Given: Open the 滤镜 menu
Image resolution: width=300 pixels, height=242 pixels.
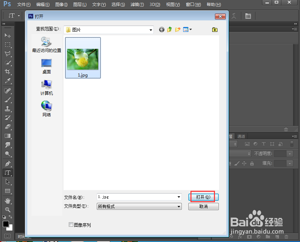Looking at the screenshot, I should point(137,5).
